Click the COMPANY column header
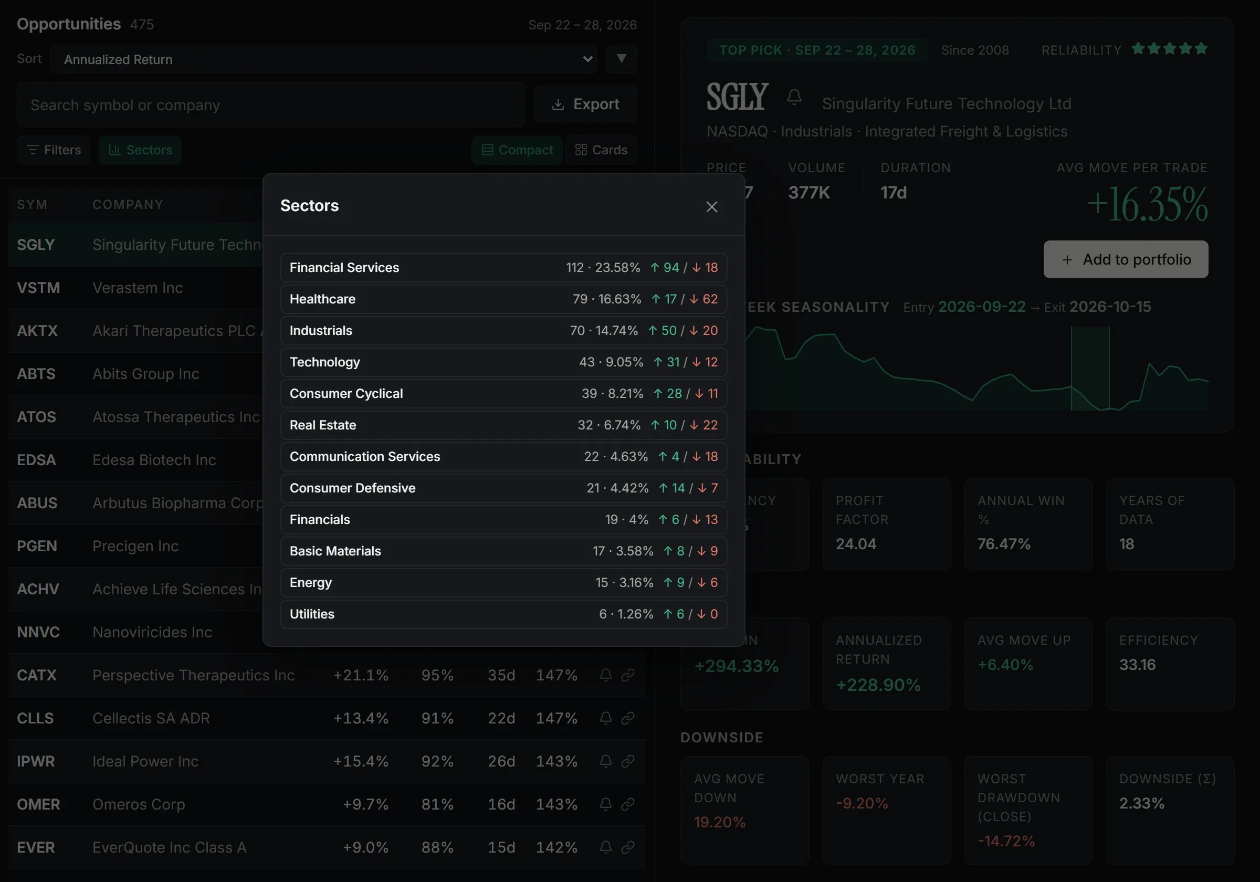The image size is (1260, 882). coord(128,205)
